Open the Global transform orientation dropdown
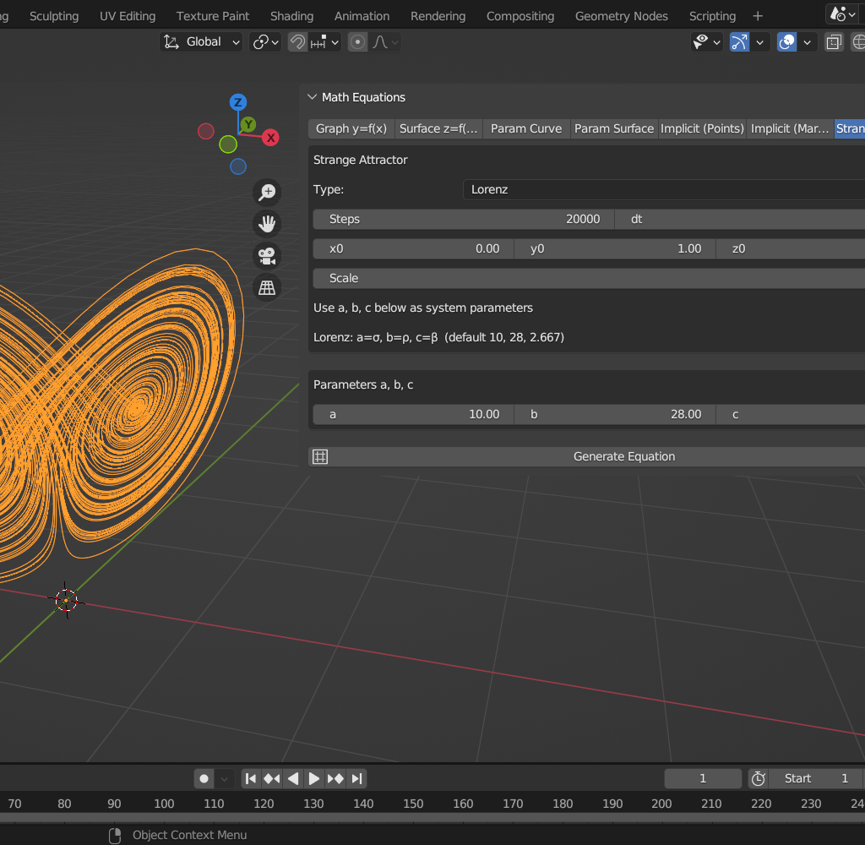865x845 pixels. [x=201, y=41]
